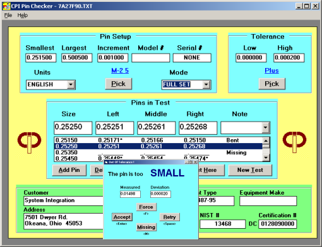The height and width of the screenshot is (247, 322).
Task: Select the 0.25350 Missing pin row
Action: (158, 152)
